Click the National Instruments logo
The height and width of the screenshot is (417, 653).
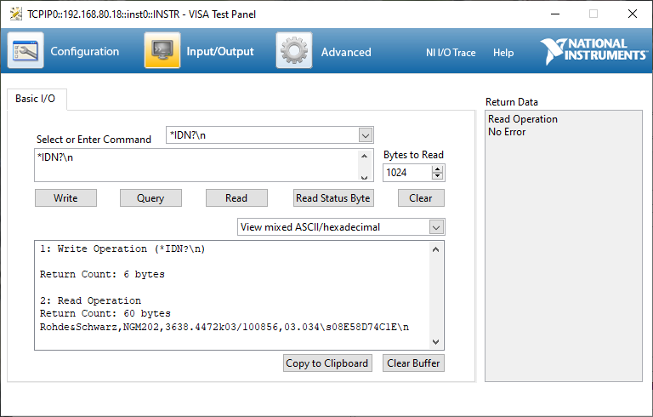(594, 51)
